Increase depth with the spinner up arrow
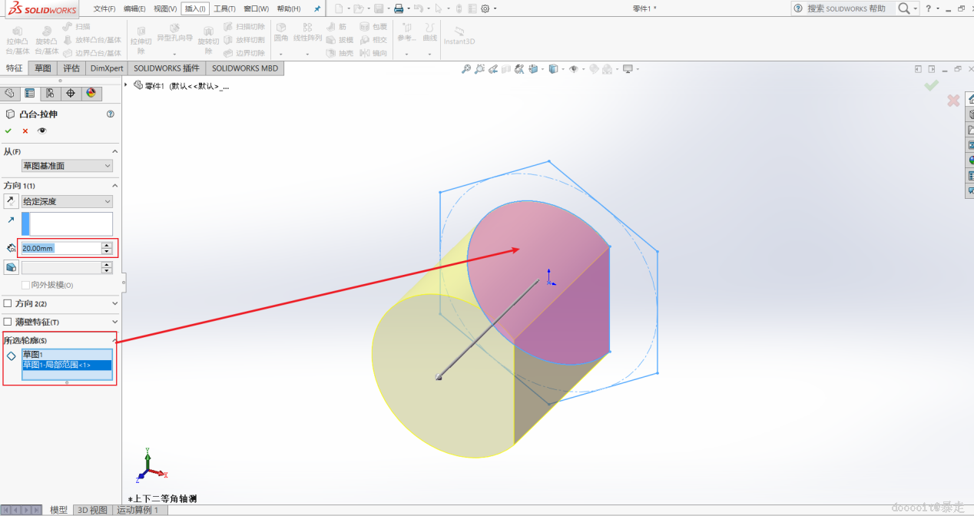The image size is (974, 516). tap(107, 245)
